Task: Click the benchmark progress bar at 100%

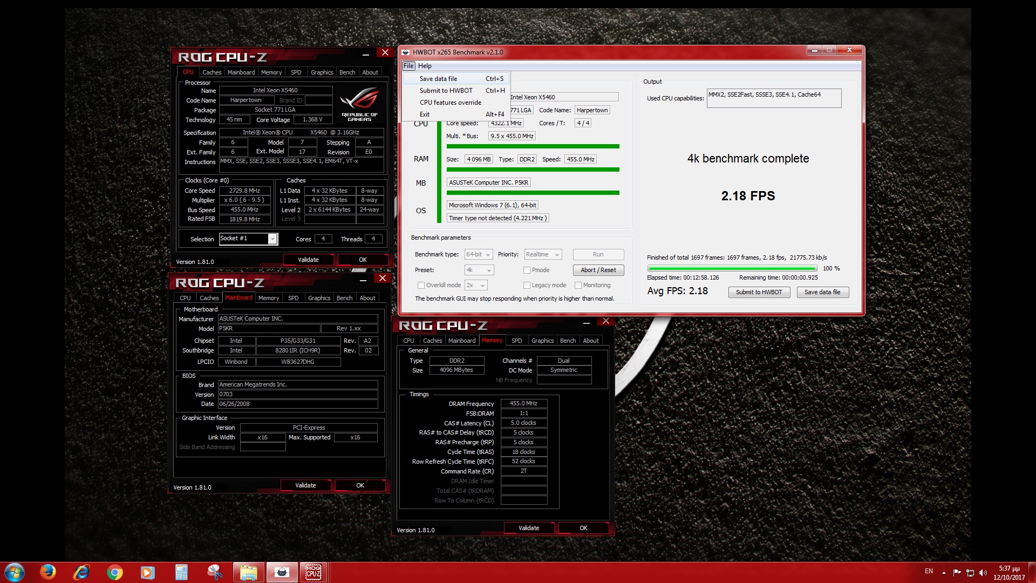Action: [x=732, y=268]
